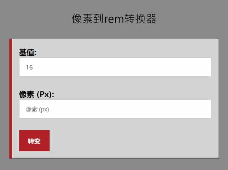Viewport: 228px width, 170px height.
Task: Click the red accent bar on card
Action: 10,98
